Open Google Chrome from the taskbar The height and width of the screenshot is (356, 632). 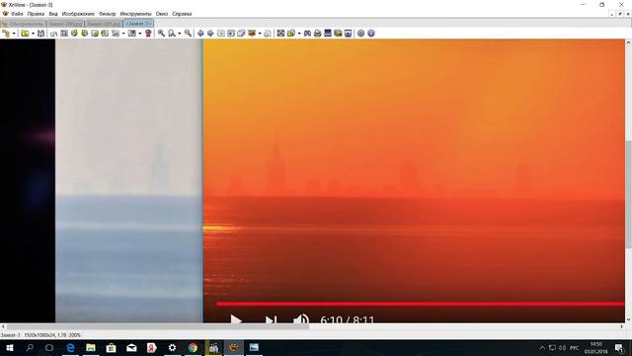[193, 347]
